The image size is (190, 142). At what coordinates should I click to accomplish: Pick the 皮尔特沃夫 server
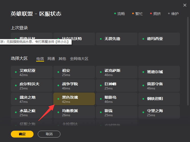pos(32,85)
